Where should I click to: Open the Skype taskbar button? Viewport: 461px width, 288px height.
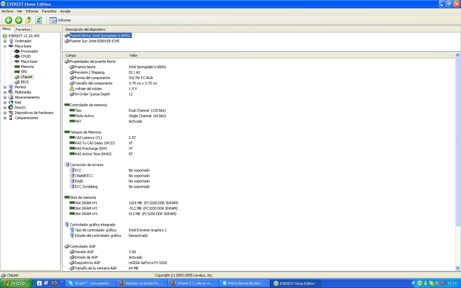tap(91, 283)
